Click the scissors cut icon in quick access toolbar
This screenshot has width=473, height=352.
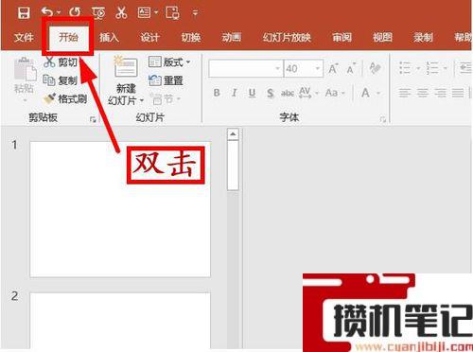pyautogui.click(x=121, y=12)
